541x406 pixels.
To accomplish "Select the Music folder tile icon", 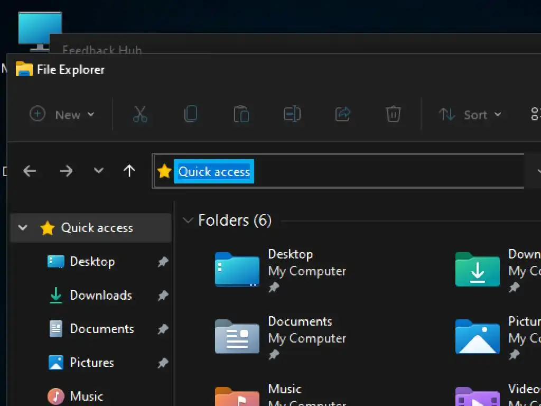I will [x=237, y=396].
